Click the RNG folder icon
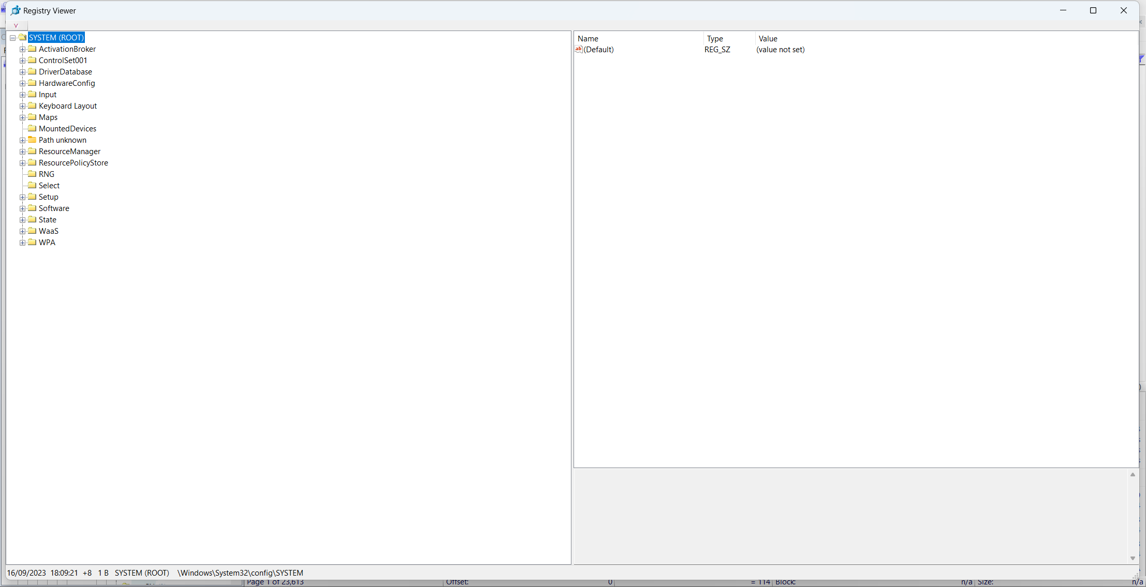The height and width of the screenshot is (587, 1146). point(32,174)
